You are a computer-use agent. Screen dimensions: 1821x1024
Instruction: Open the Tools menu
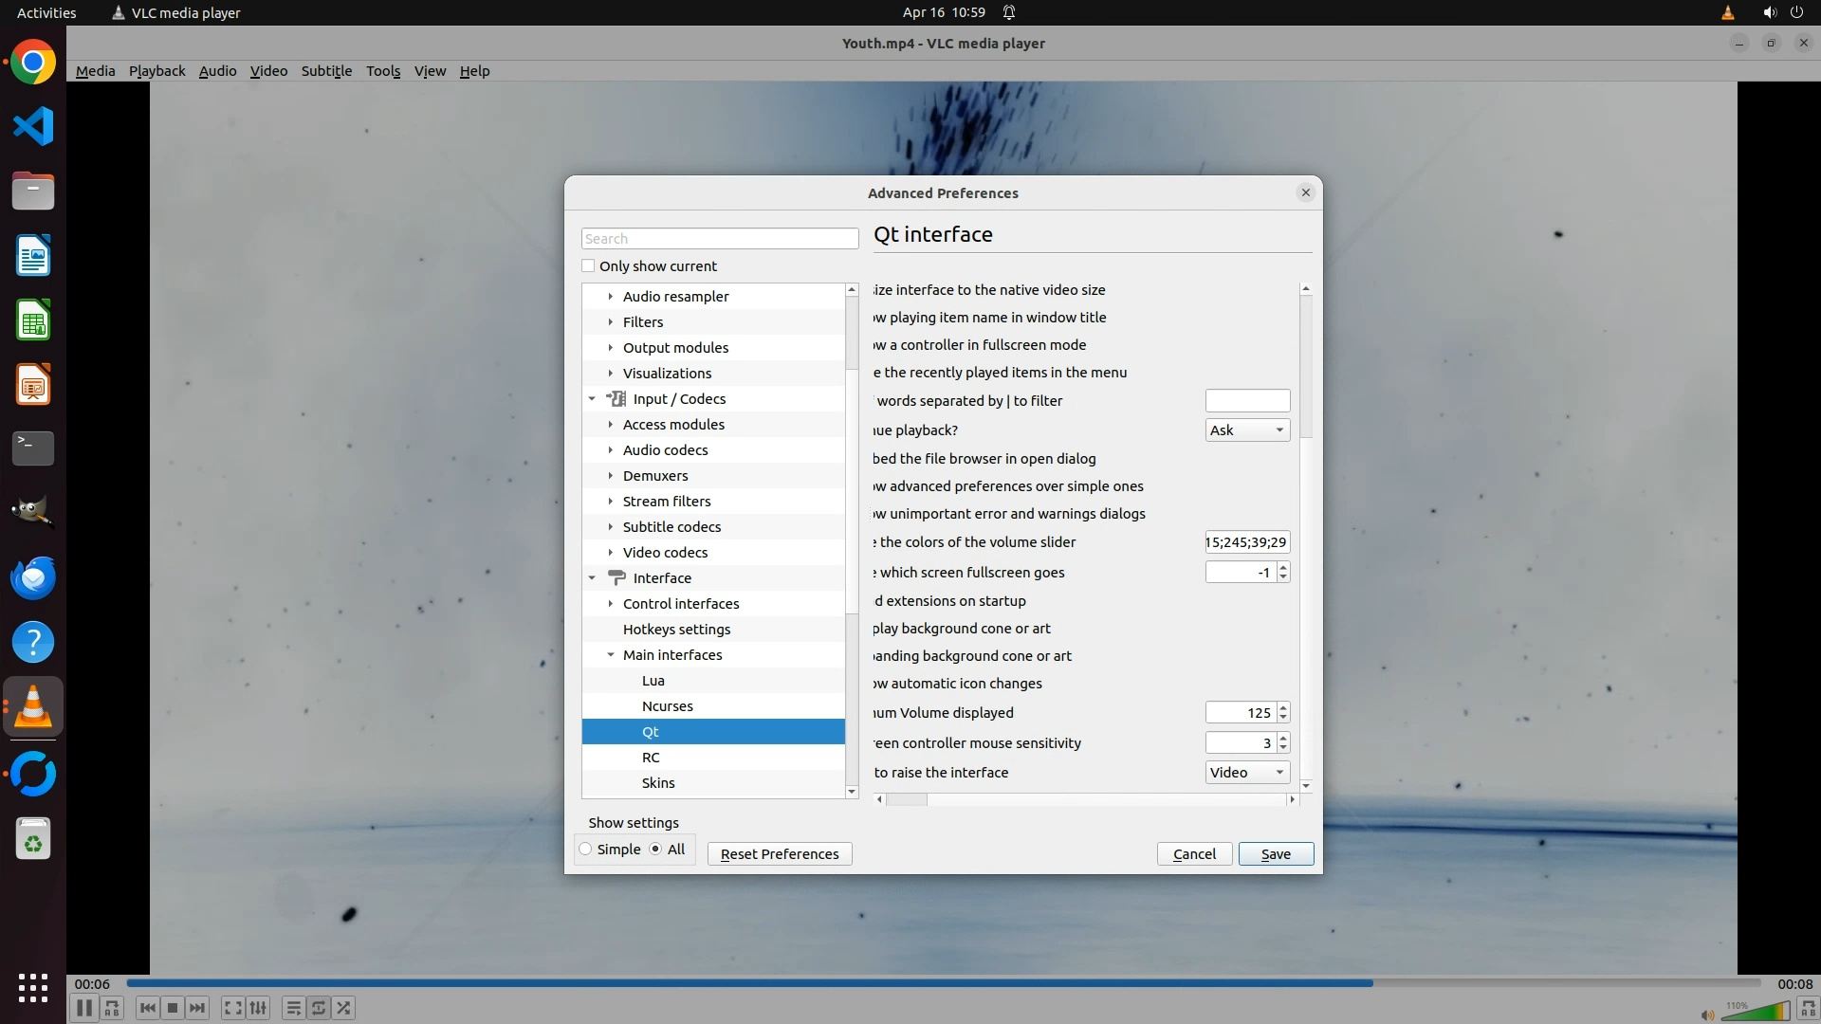point(382,71)
